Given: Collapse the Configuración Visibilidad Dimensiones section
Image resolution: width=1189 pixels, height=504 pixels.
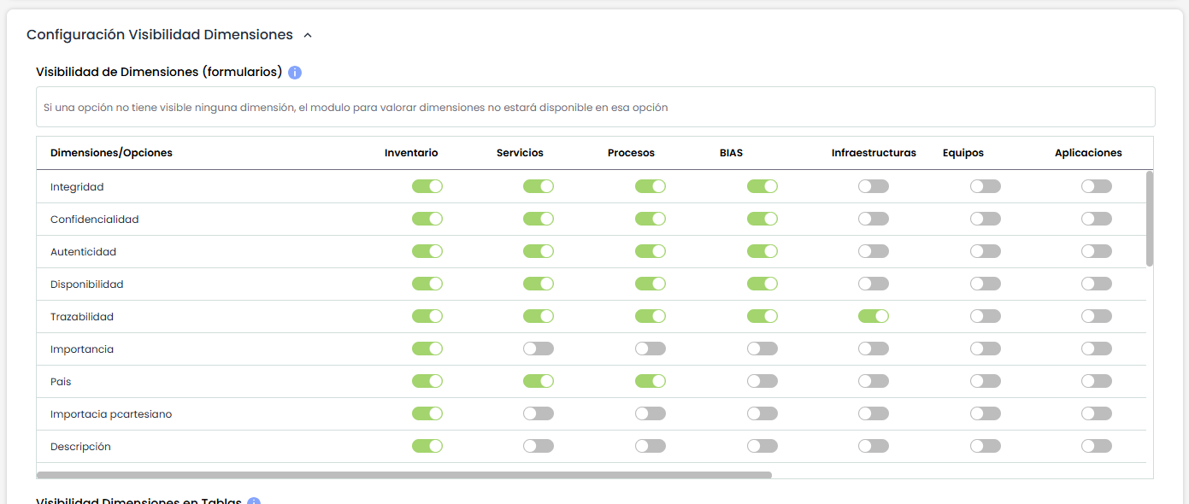Looking at the screenshot, I should 308,36.
